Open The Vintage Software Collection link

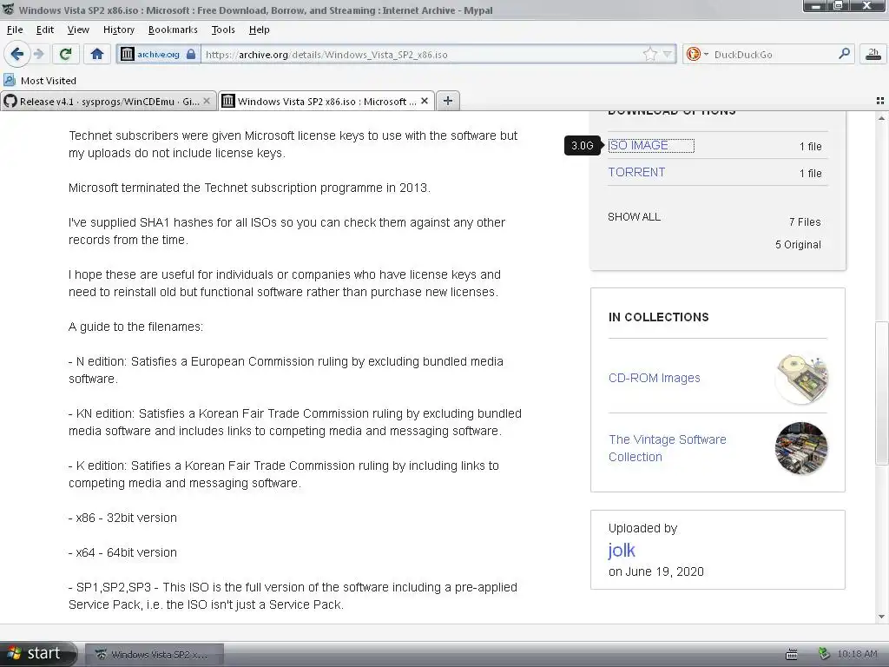point(668,448)
